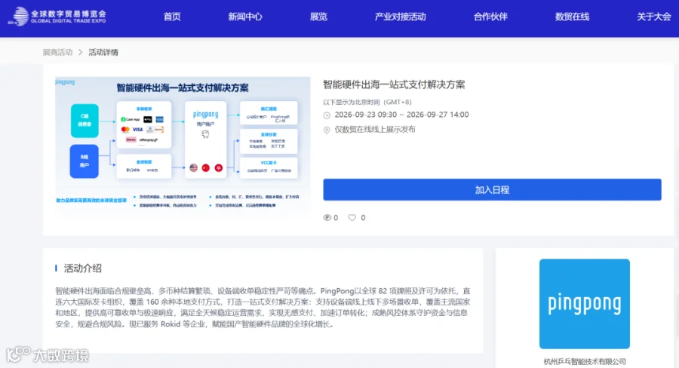Click the eye views icon
Viewport: 679px width, 368px height.
pos(327,218)
